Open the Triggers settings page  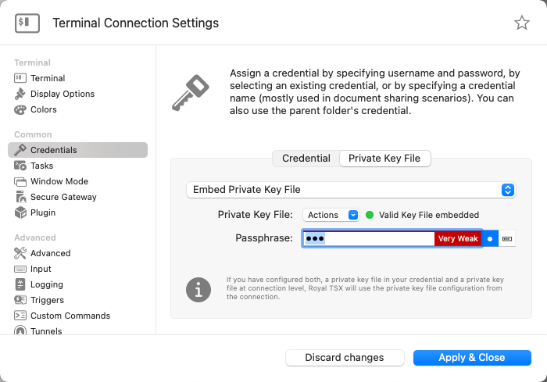tap(47, 300)
